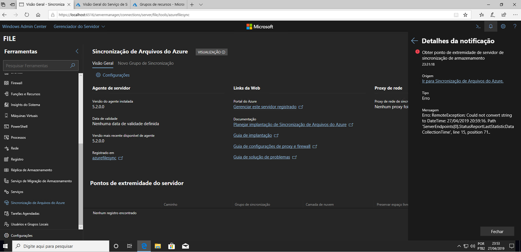
Task: Add page to favorites star
Action: click(x=465, y=15)
